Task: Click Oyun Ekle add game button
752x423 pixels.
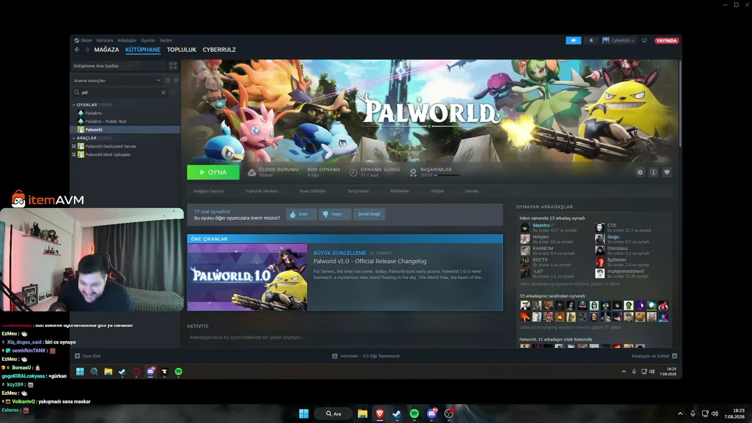Action: (x=88, y=356)
